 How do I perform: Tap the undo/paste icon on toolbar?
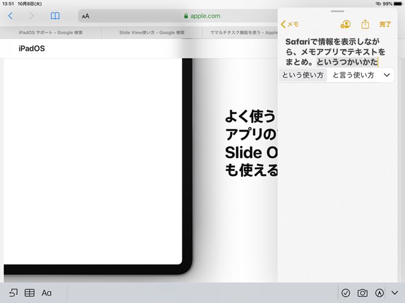pyautogui.click(x=13, y=293)
